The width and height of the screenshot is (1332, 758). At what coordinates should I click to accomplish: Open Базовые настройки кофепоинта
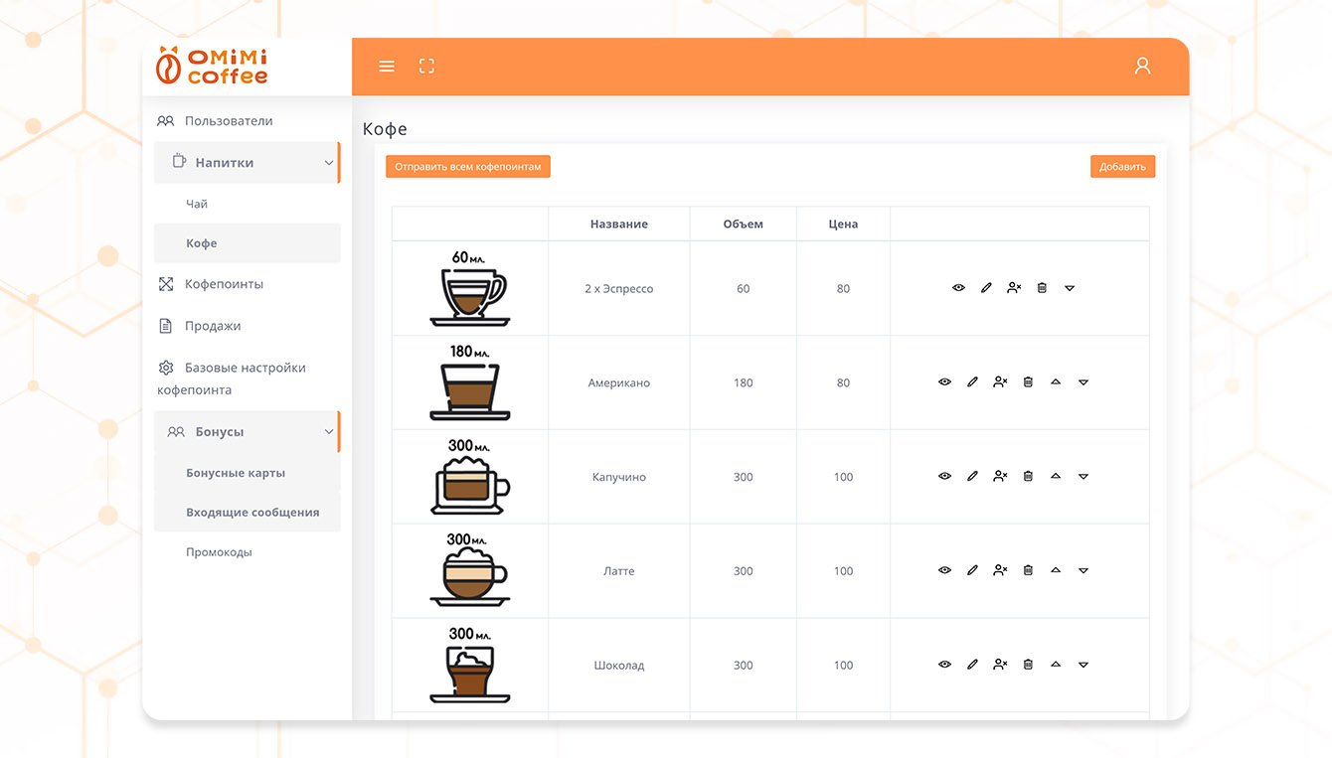click(x=232, y=379)
